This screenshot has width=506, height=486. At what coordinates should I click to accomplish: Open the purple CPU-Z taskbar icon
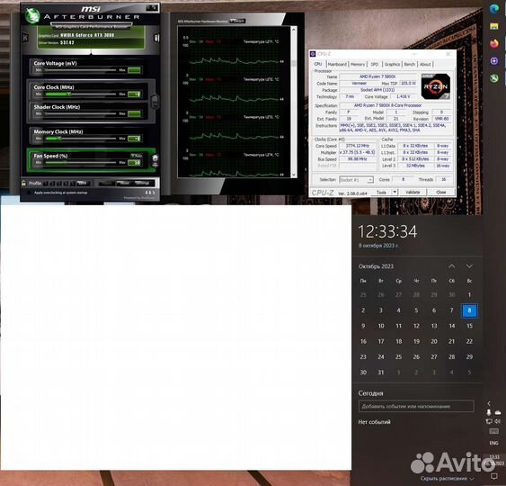pos(494,61)
